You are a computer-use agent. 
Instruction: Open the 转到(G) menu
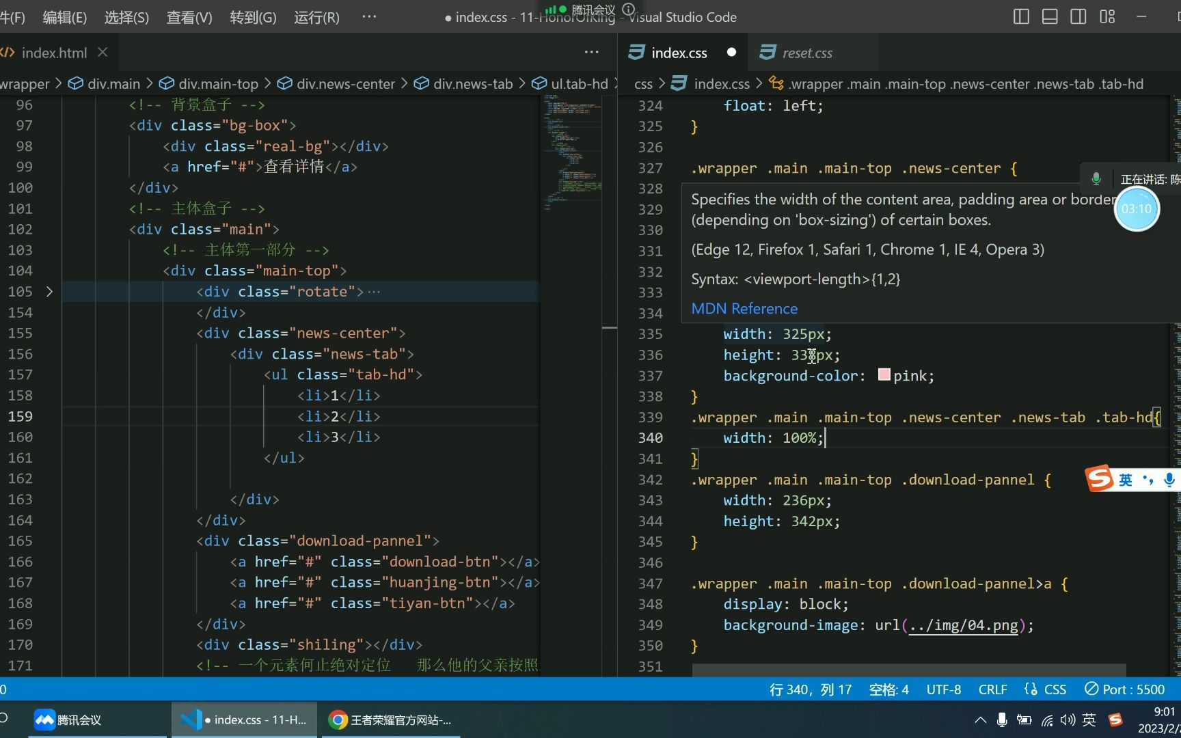[253, 17]
